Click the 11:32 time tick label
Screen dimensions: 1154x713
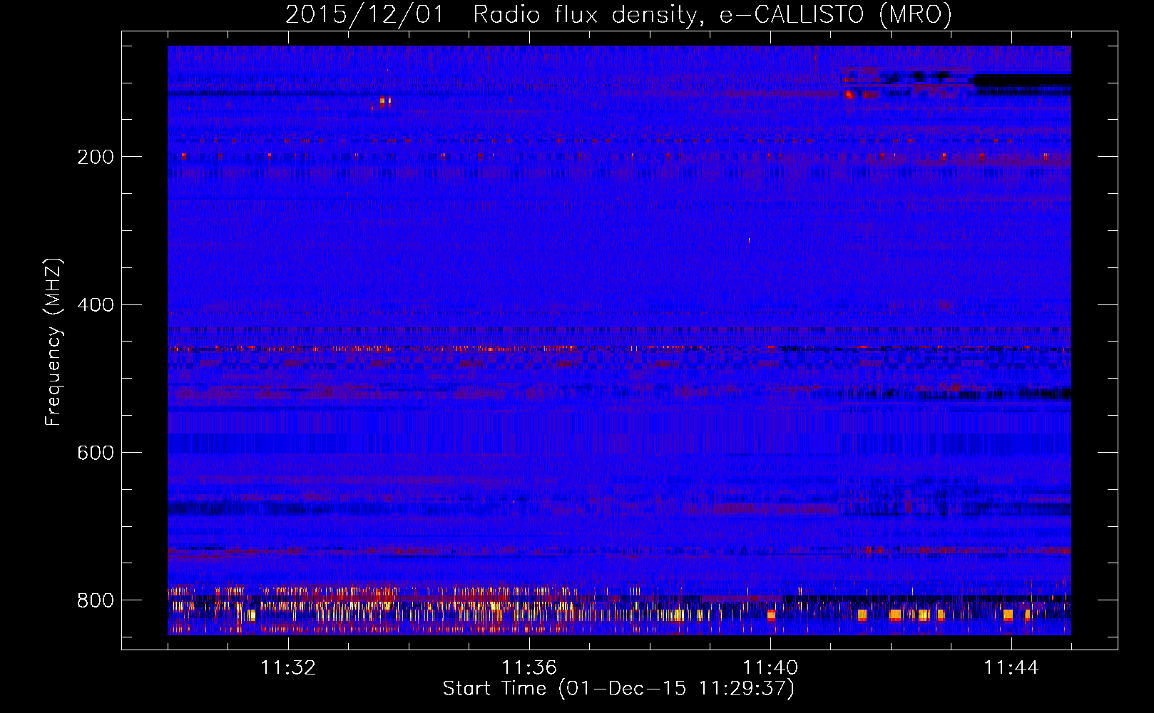(x=288, y=668)
